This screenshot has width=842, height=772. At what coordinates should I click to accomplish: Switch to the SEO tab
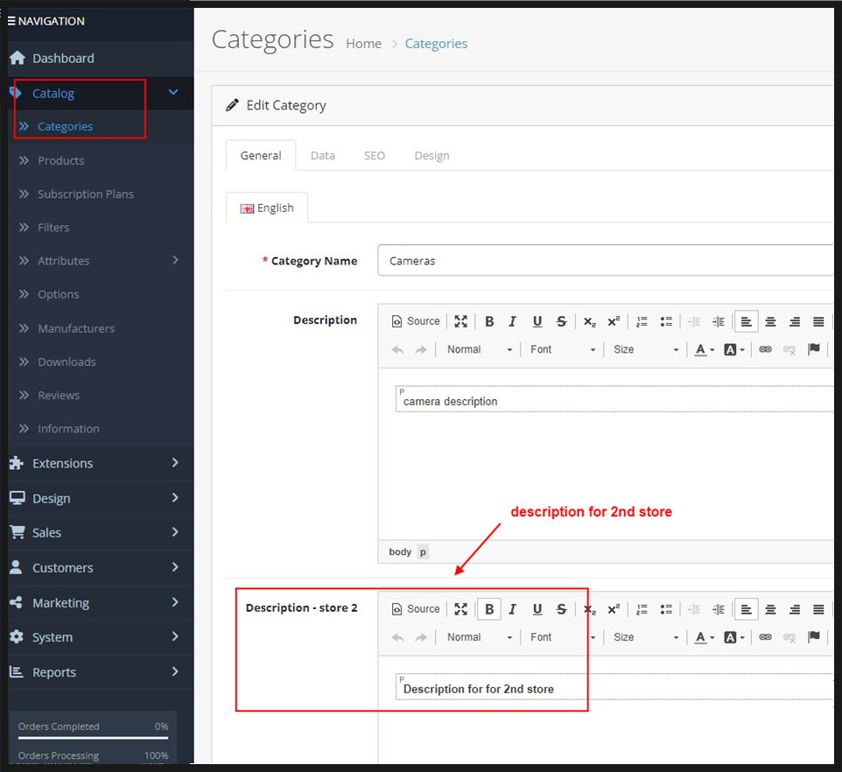coord(374,156)
